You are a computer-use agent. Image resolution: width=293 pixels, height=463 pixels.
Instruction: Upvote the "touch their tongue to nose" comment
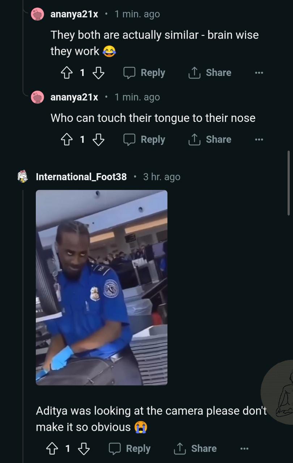pyautogui.click(x=67, y=140)
